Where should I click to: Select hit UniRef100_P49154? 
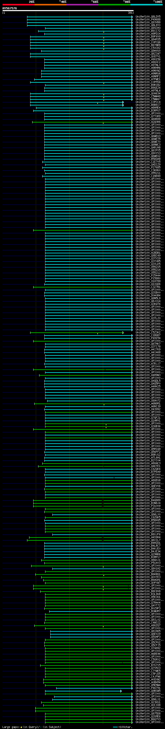click(x=148, y=338)
